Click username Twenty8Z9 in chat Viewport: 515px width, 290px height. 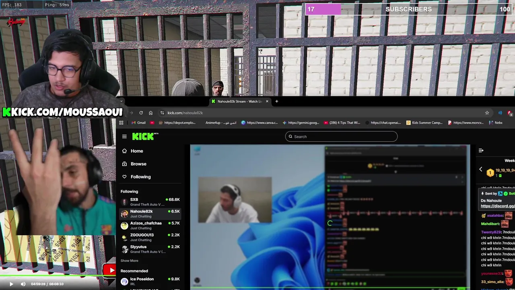pos(491,232)
